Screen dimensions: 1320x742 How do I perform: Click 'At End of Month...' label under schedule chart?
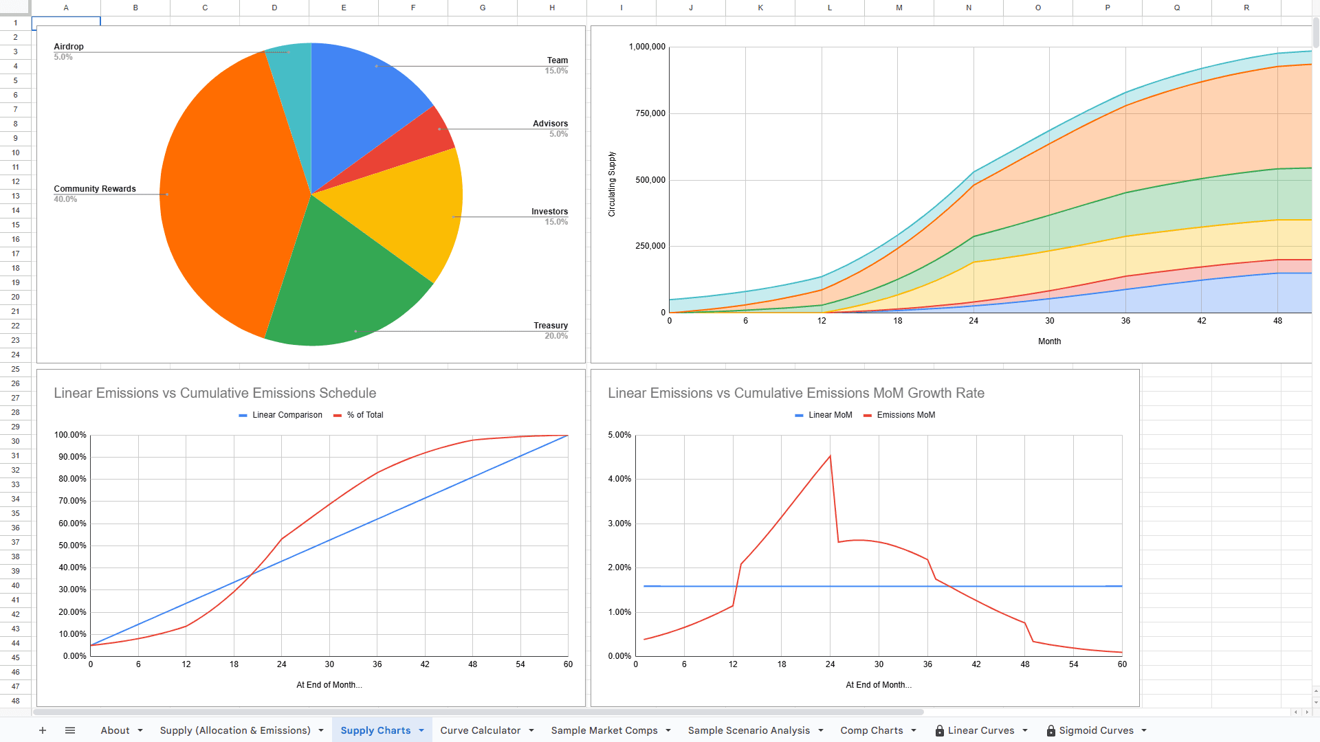pos(329,685)
